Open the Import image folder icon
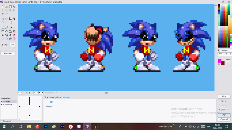The height and width of the screenshot is (130, 232). pyautogui.click(x=6, y=7)
